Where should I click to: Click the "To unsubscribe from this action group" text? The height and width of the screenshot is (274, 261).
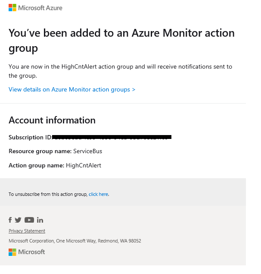48,194
